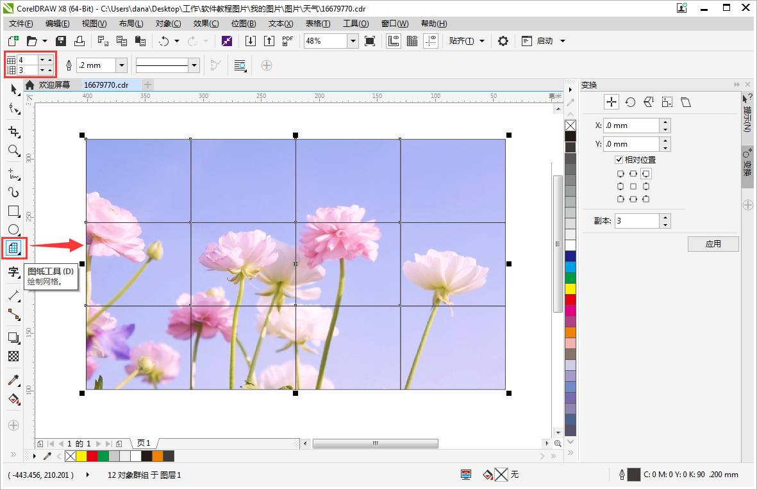
Task: Select the Ellipse tool
Action: pos(13,229)
